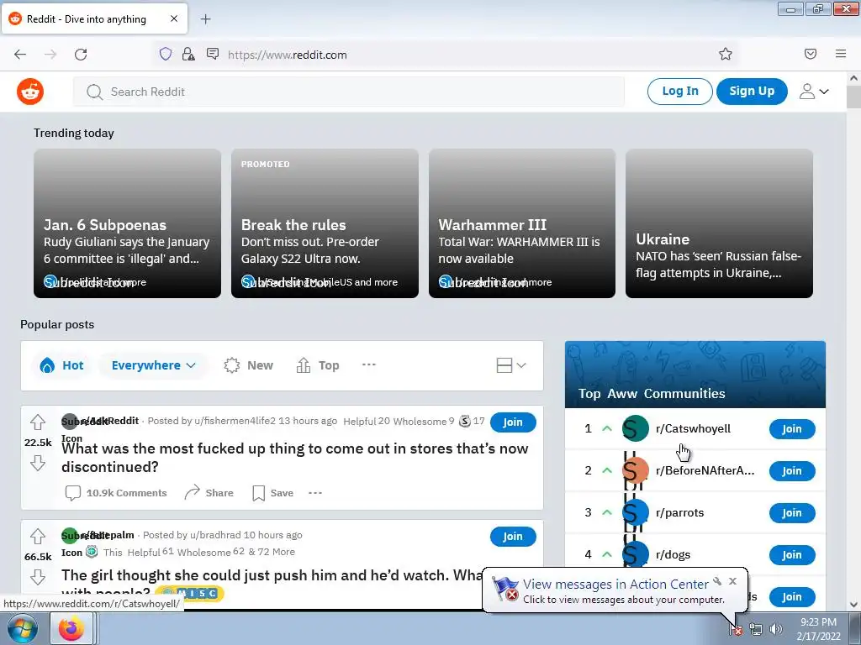
Task: Open the Warhammer III trending card
Action: [521, 223]
